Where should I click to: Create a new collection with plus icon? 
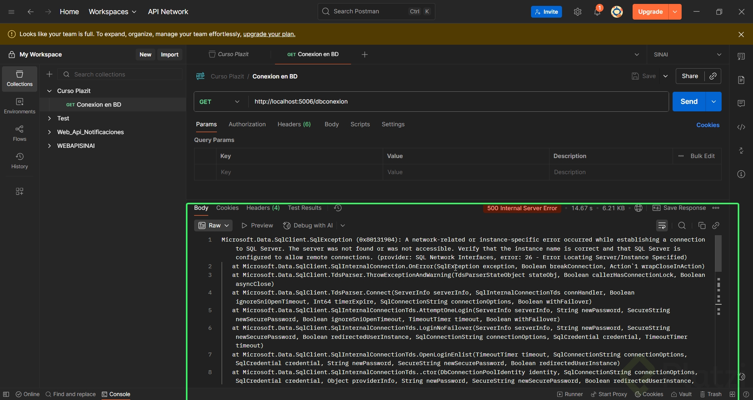coord(49,74)
